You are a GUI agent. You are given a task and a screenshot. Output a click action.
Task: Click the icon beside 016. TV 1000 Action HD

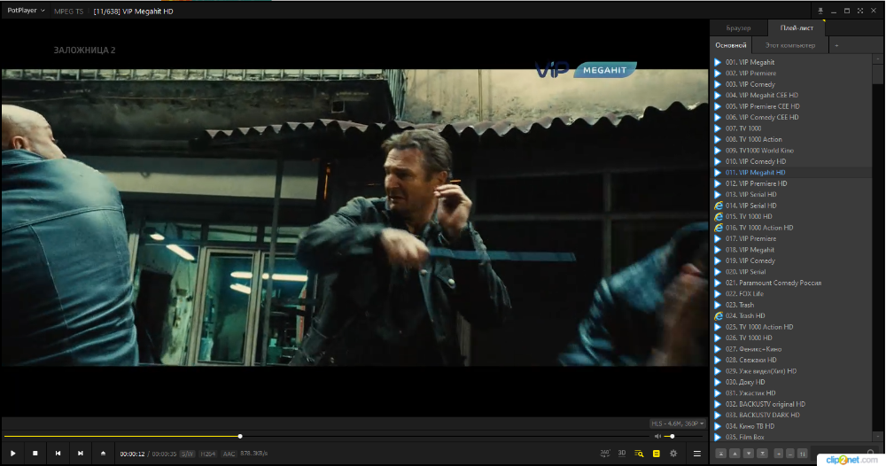click(x=719, y=228)
